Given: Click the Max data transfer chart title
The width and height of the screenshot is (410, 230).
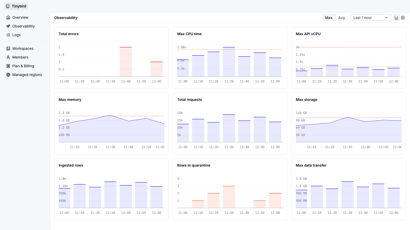Looking at the screenshot, I should coord(311,165).
